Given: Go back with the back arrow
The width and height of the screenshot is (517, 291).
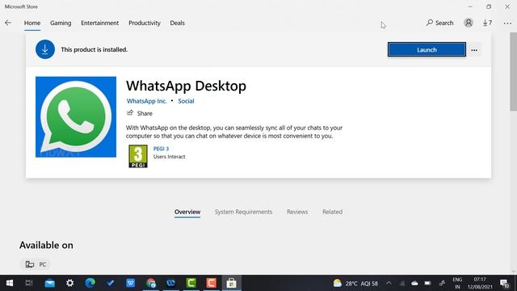Looking at the screenshot, I should pyautogui.click(x=8, y=23).
